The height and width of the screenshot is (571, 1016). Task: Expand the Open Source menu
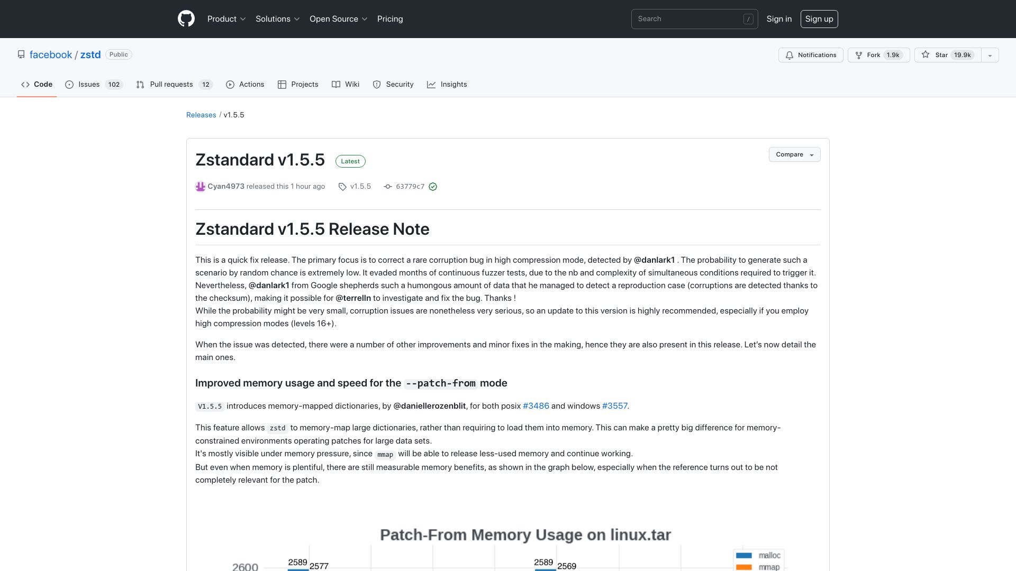pyautogui.click(x=339, y=19)
